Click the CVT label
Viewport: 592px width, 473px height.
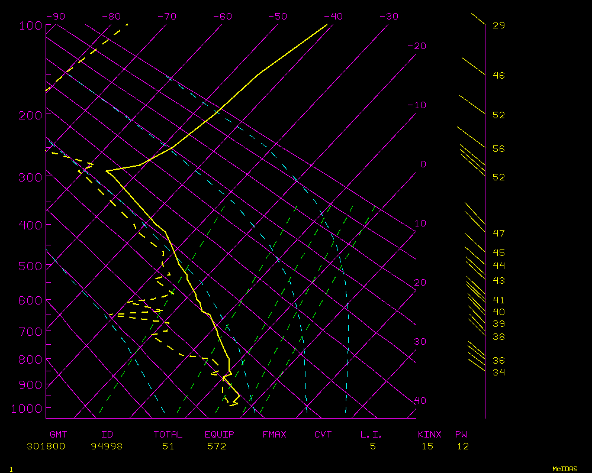click(323, 435)
